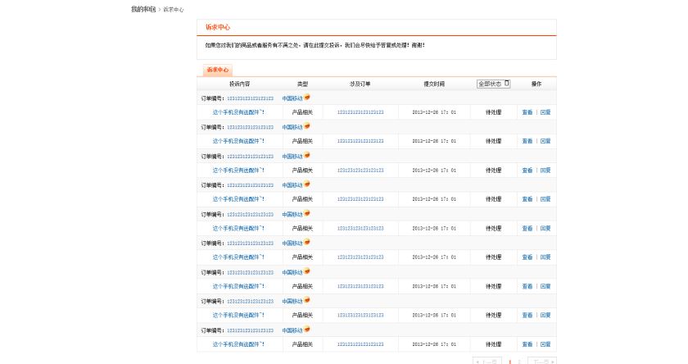Click the 涉及订单 column header
The height and width of the screenshot is (364, 688).
(360, 84)
